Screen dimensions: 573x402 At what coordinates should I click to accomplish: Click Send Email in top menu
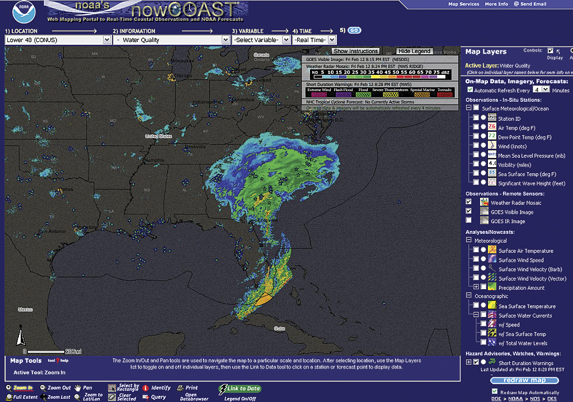tap(530, 4)
